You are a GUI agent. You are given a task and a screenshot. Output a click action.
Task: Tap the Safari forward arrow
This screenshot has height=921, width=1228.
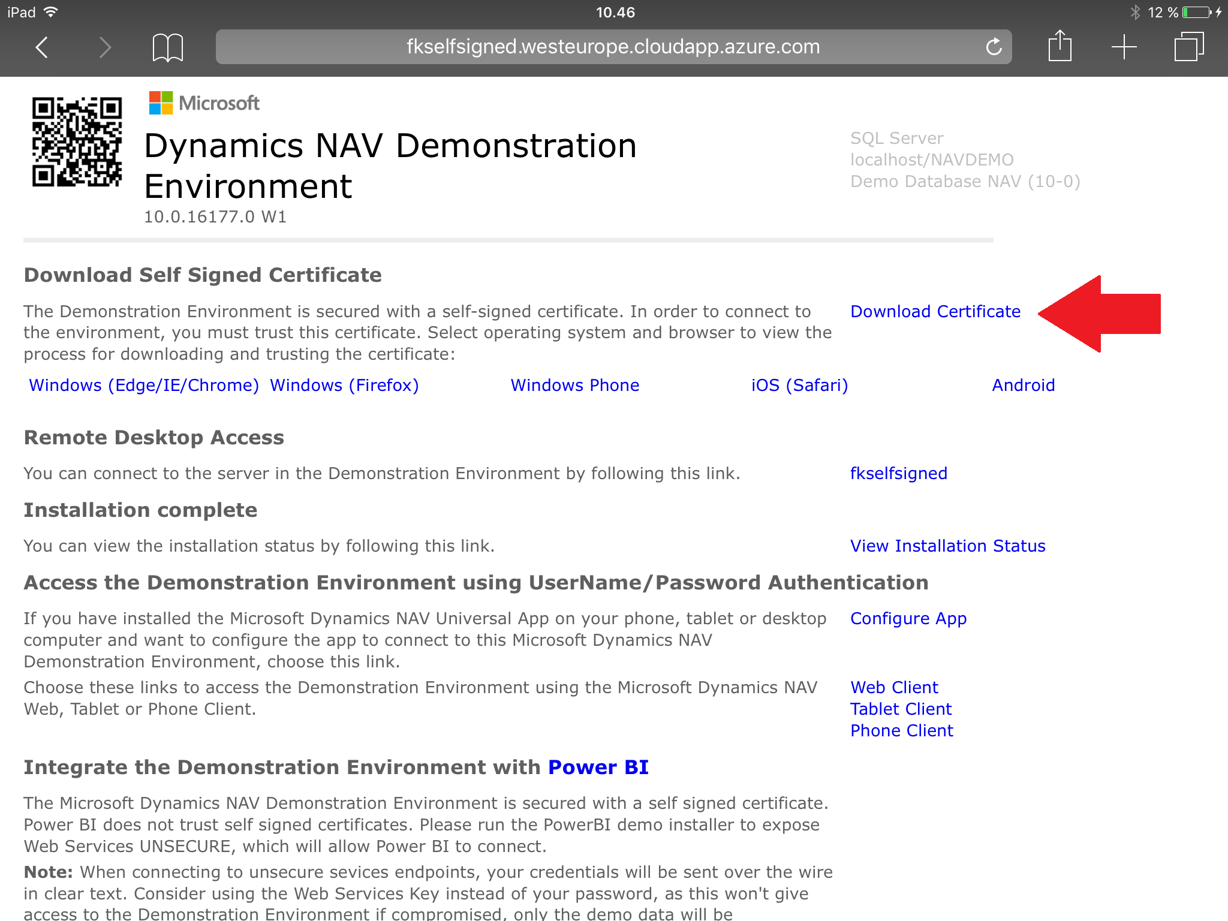point(105,47)
